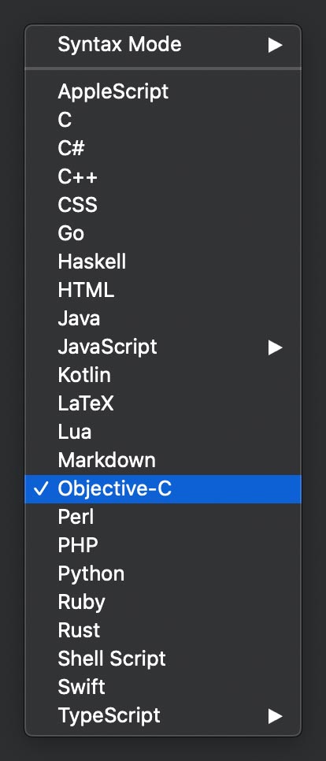The width and height of the screenshot is (326, 761).
Task: Open the JavaScript submenu arrow
Action: [275, 347]
